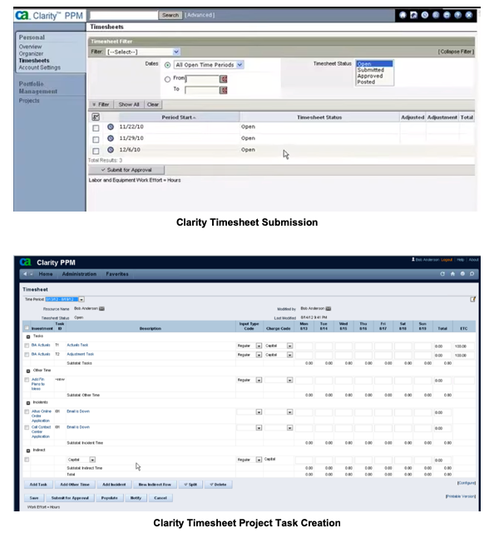Click the Populate button
The width and height of the screenshot is (499, 538).
click(x=110, y=498)
